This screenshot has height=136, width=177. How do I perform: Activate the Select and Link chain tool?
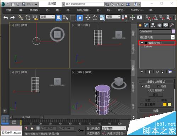pyautogui.click(x=21, y=18)
